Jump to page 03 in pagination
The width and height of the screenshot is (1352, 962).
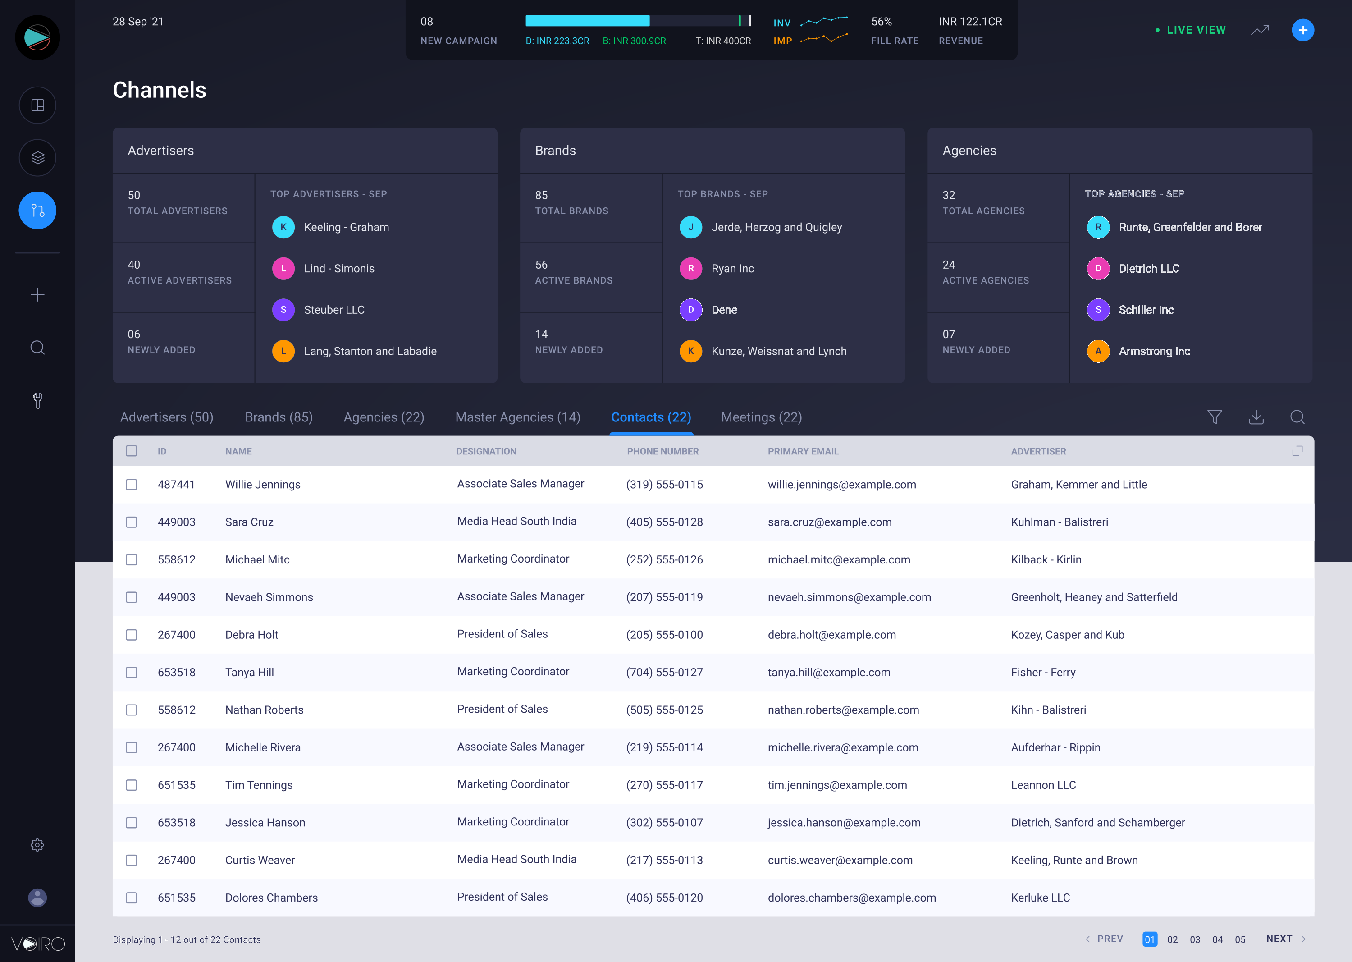(1194, 939)
